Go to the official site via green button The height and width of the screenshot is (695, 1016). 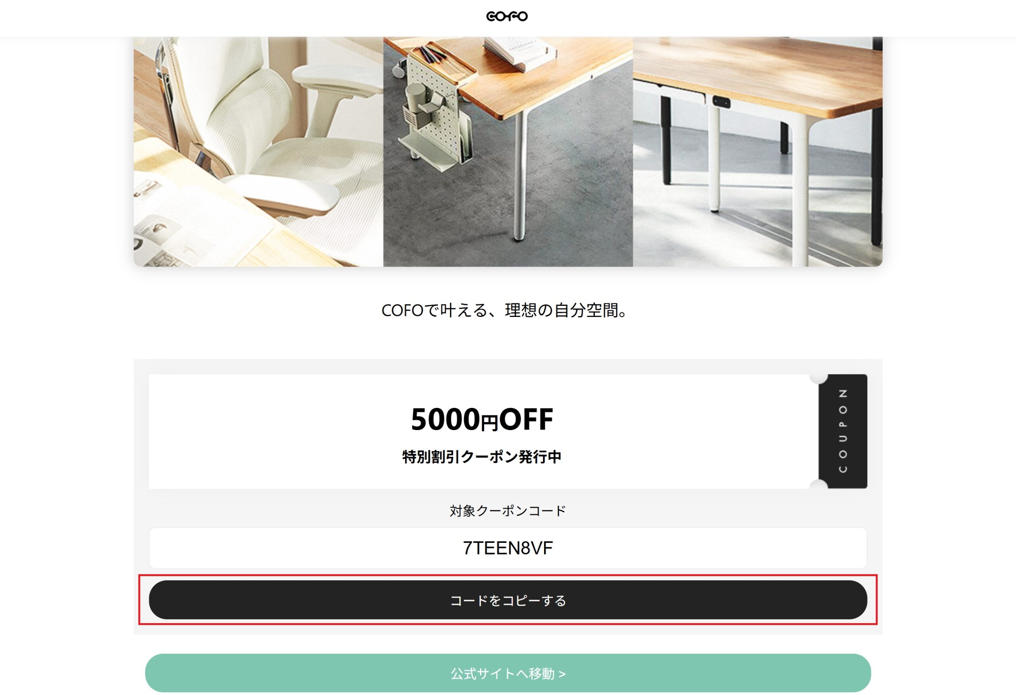pyautogui.click(x=508, y=673)
